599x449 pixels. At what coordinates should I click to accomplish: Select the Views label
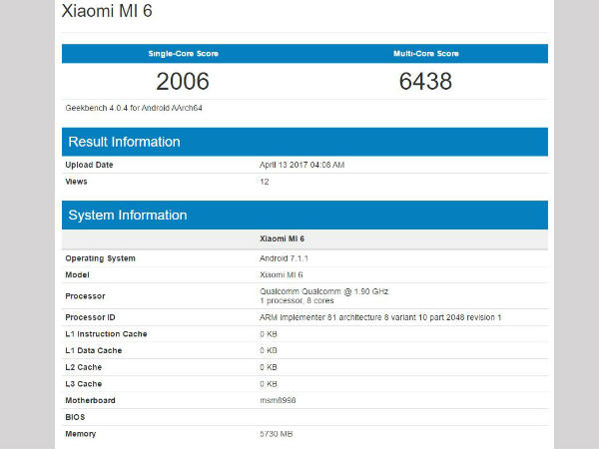(x=76, y=182)
